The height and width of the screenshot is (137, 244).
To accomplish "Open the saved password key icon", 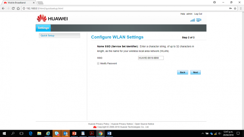I will [x=230, y=8].
